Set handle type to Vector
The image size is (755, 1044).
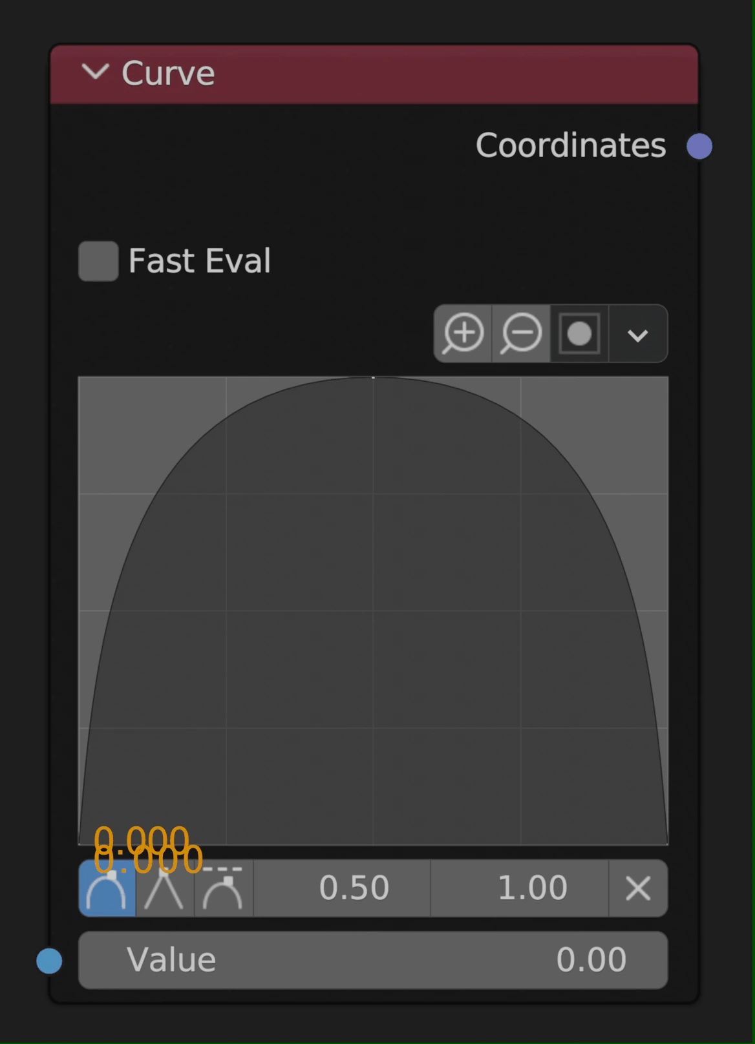pos(165,888)
